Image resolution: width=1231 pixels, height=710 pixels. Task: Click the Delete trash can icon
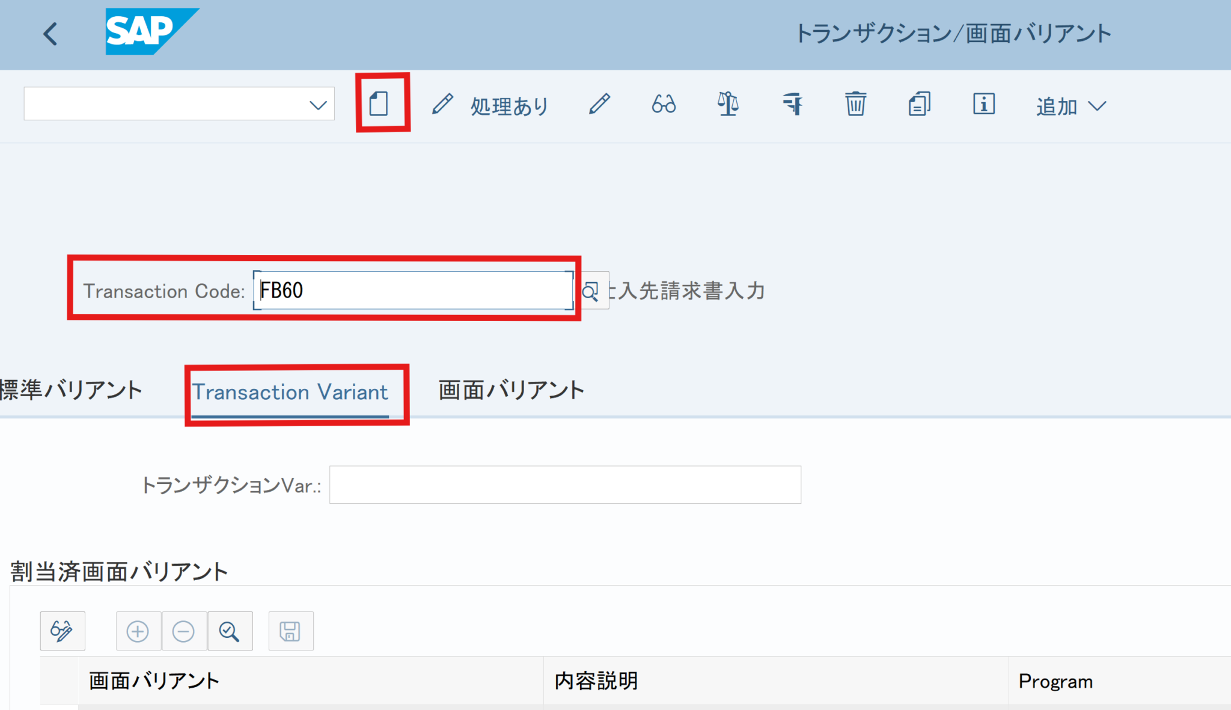click(855, 104)
